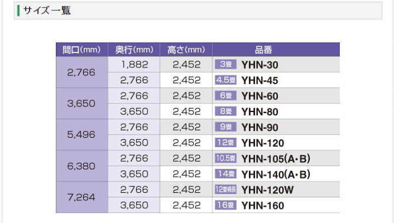Select the 高さ(mm) column header
This screenshot has width=394, height=223.
point(186,50)
